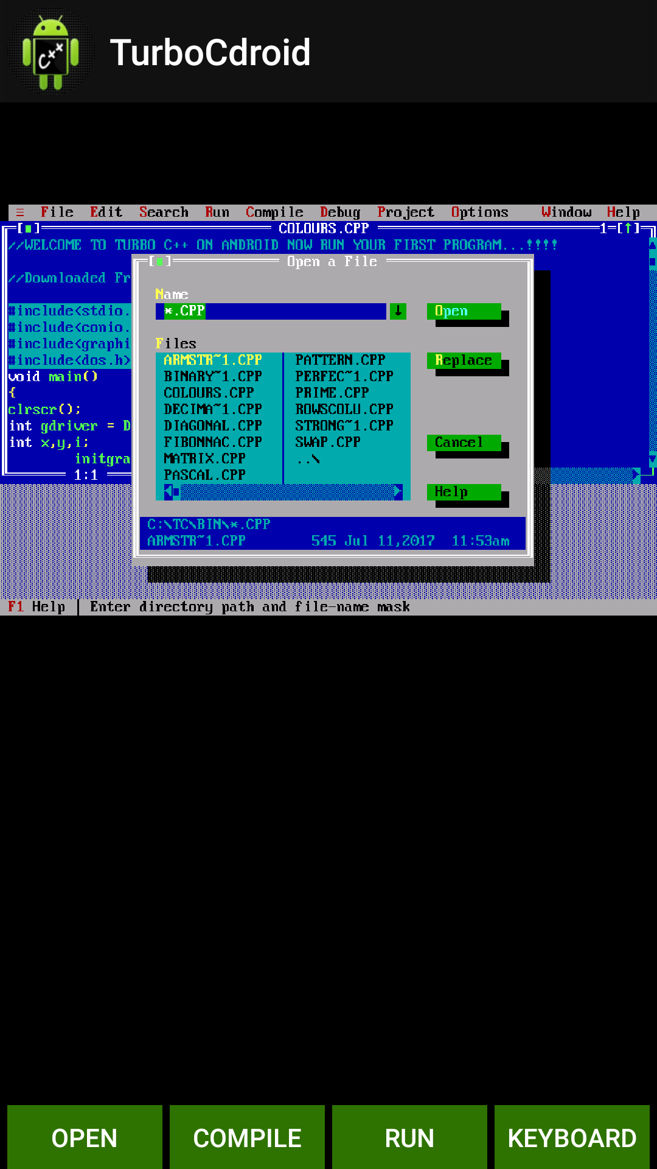Select SWAP.CPP in file list

click(328, 443)
